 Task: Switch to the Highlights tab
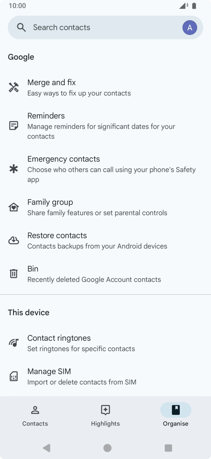tap(105, 416)
